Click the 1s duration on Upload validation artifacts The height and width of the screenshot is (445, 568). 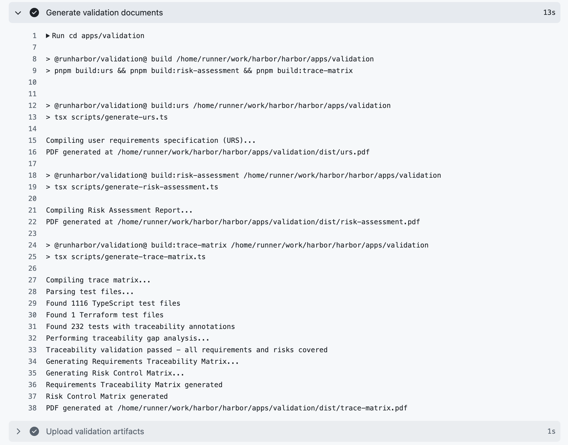click(551, 432)
